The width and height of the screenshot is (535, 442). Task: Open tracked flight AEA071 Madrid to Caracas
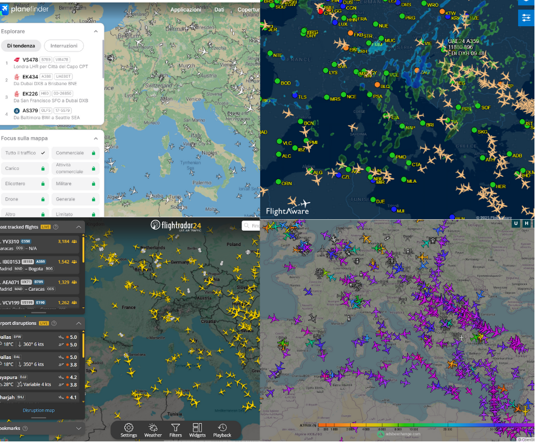click(39, 285)
